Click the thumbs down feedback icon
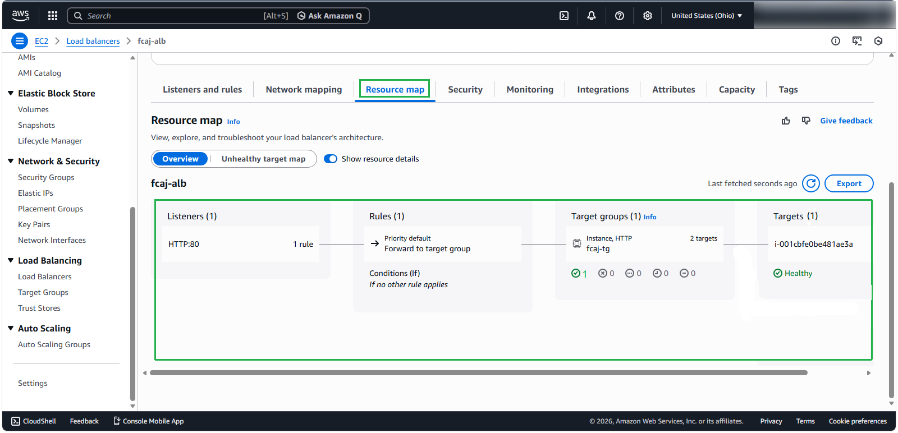Screen dimensions: 898x433 (x=806, y=121)
